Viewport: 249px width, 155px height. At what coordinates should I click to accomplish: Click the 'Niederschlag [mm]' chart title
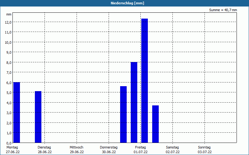(127, 3)
